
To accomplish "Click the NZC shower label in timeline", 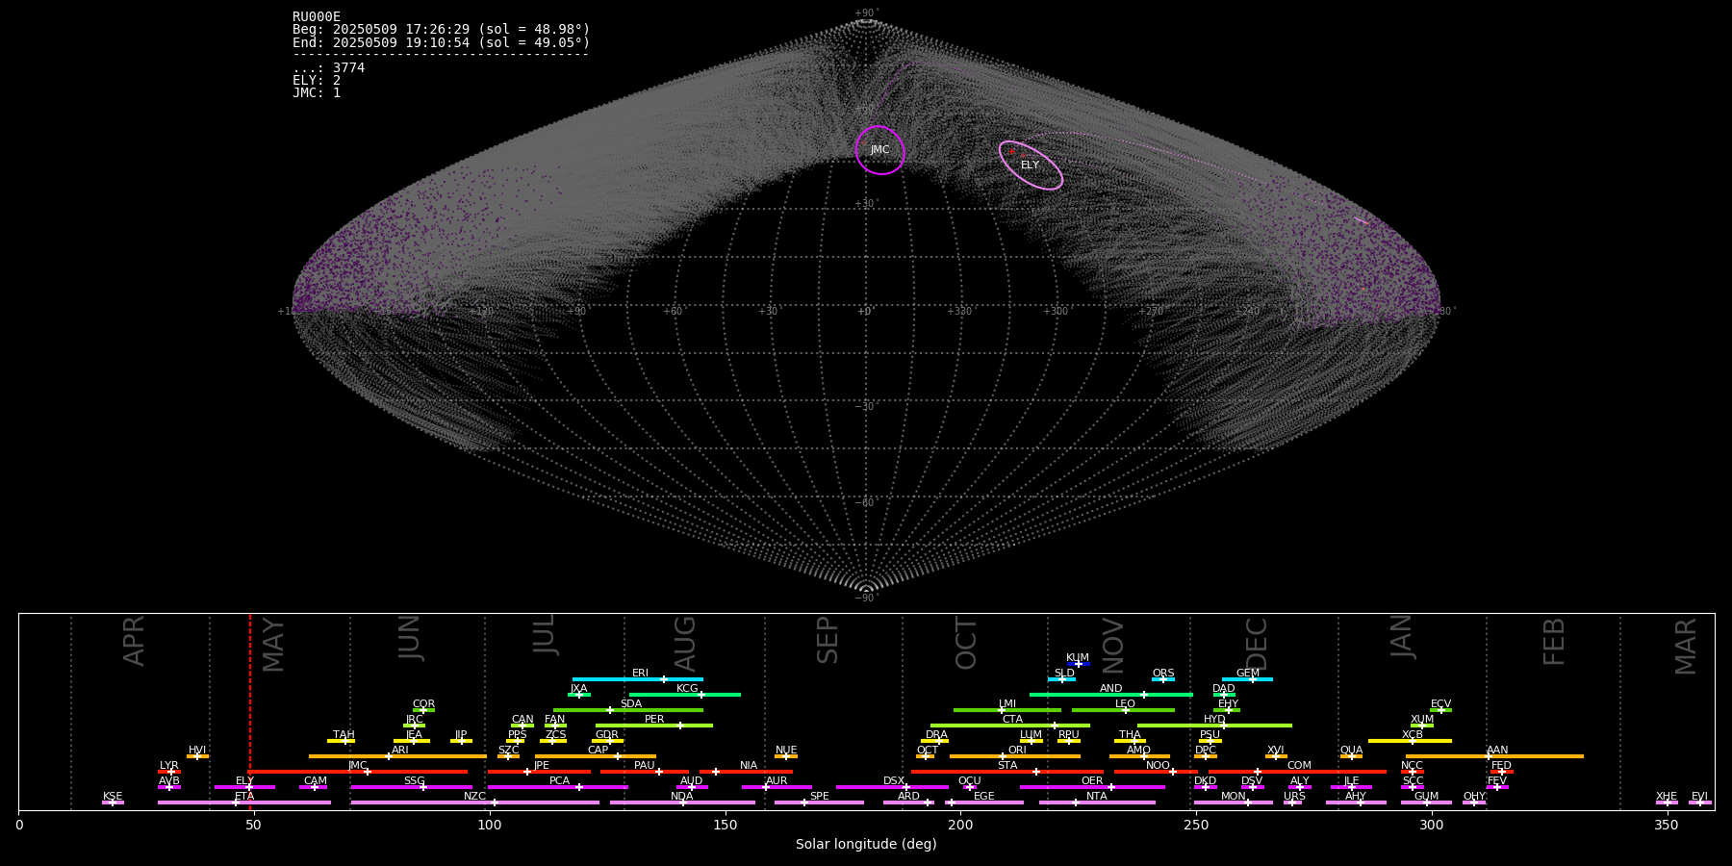I will pyautogui.click(x=474, y=796).
